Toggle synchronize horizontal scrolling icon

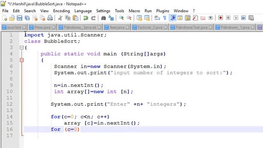coord(147,18)
